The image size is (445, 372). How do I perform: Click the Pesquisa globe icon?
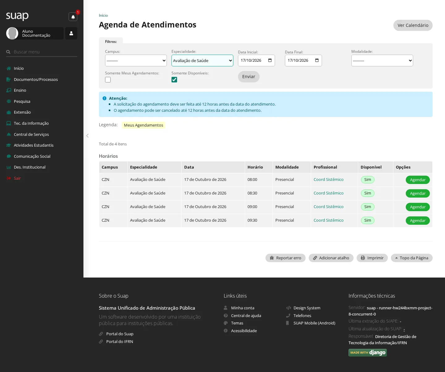click(x=9, y=101)
